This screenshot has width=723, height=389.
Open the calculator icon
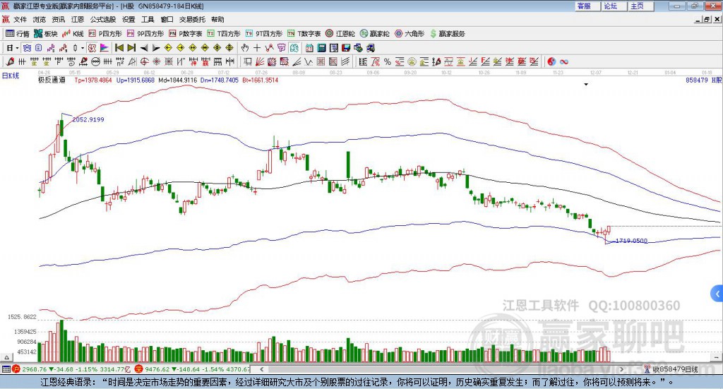point(321,48)
